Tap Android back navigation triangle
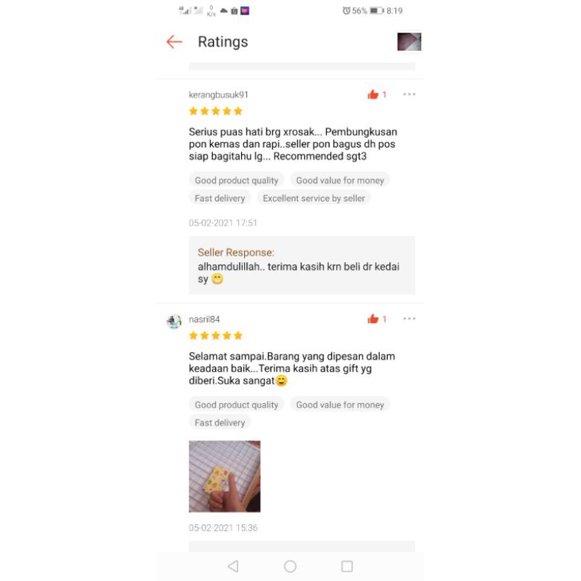This screenshot has width=581, height=581. pos(233,566)
